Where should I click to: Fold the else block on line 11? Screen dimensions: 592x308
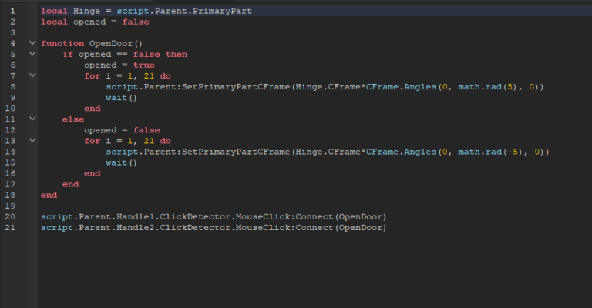pyautogui.click(x=32, y=120)
